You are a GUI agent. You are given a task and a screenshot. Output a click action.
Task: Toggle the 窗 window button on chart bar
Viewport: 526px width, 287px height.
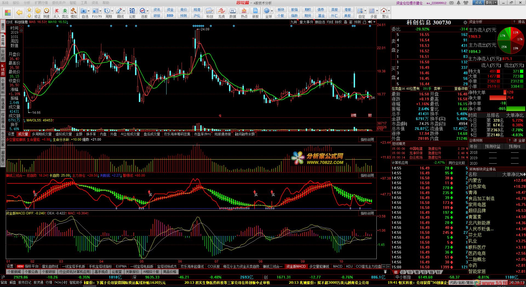351,22
